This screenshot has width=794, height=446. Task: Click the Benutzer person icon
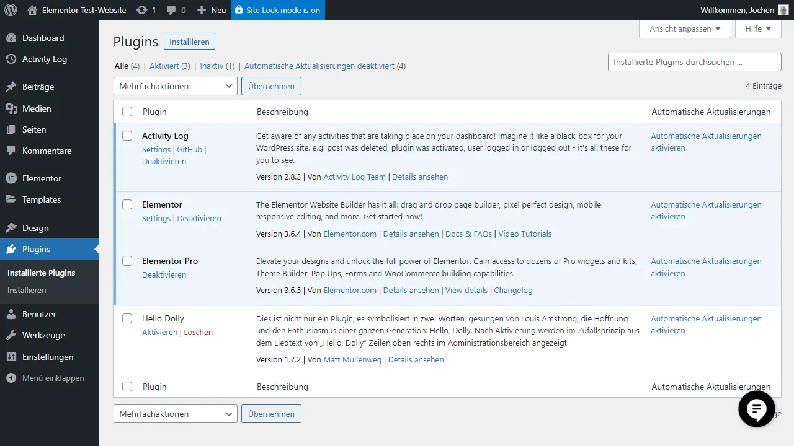pyautogui.click(x=11, y=314)
